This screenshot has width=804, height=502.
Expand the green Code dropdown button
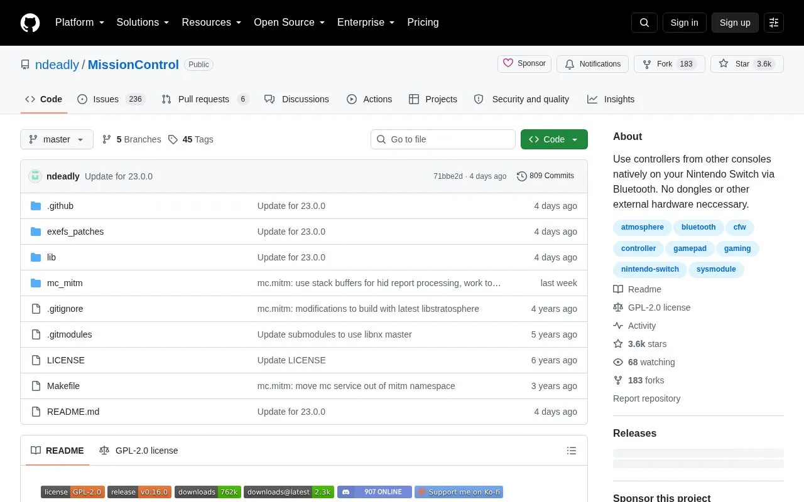(554, 139)
